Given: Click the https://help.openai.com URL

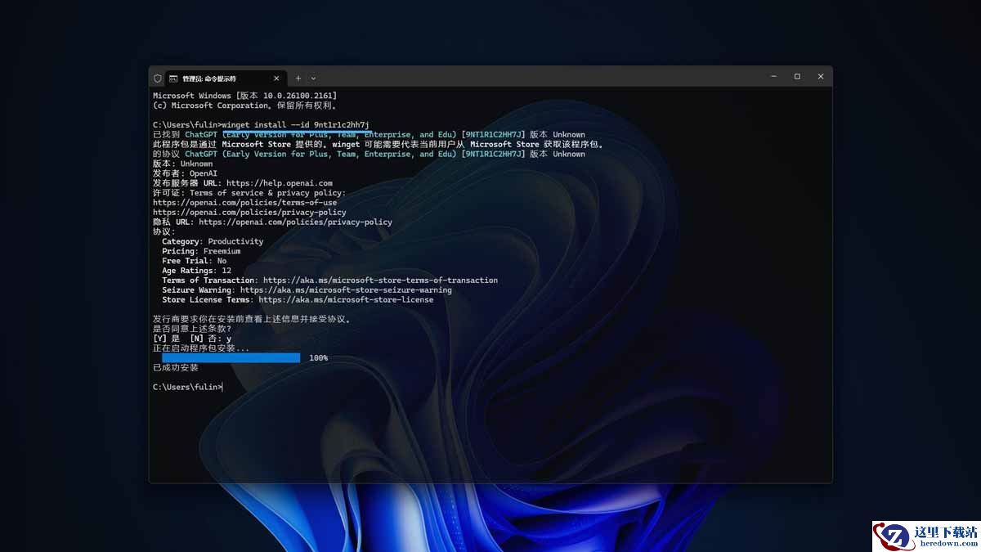Looking at the screenshot, I should 280,183.
